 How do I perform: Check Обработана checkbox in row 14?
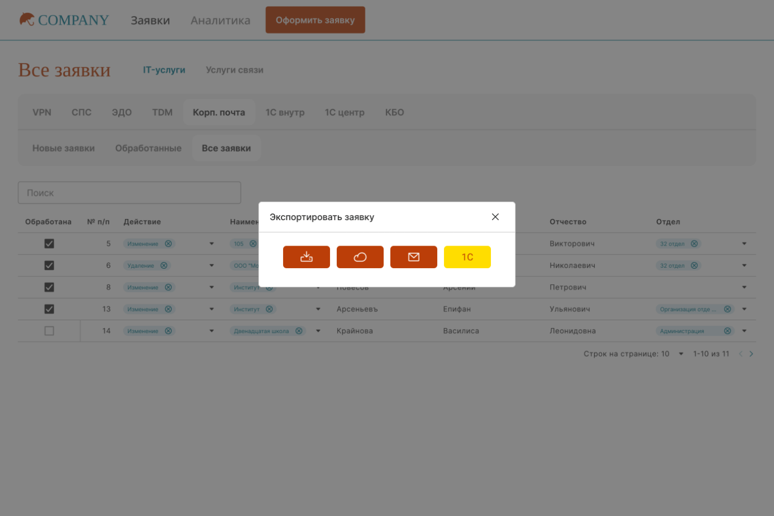click(49, 331)
